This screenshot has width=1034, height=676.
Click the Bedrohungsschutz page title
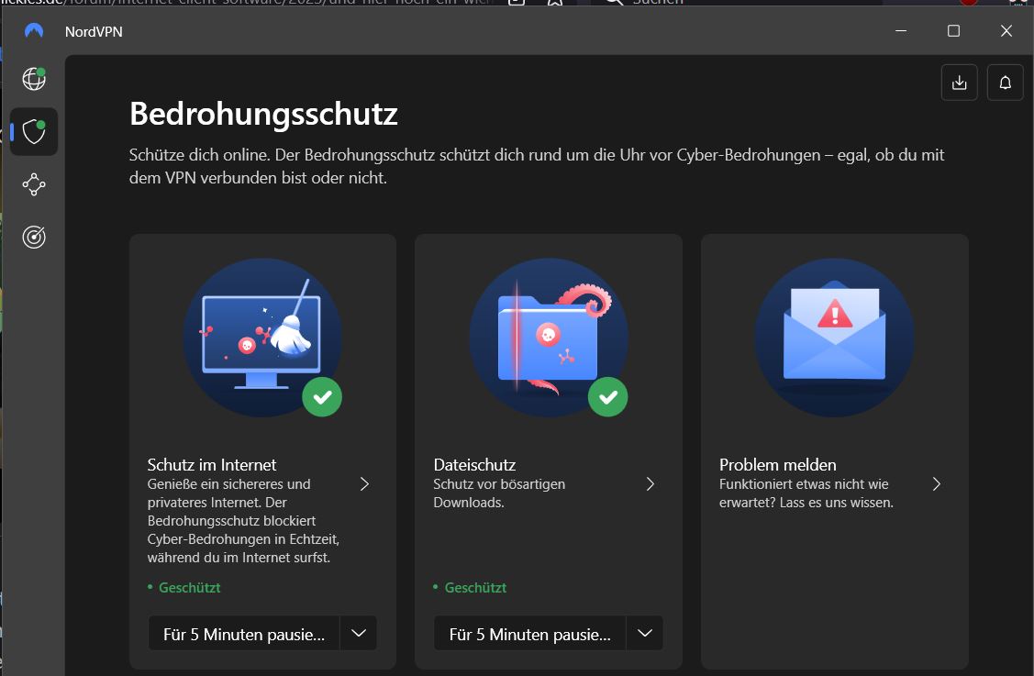pyautogui.click(x=264, y=114)
